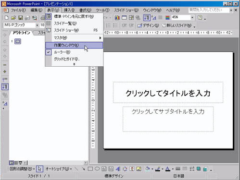Click the デザイン(S) button

coord(148,25)
